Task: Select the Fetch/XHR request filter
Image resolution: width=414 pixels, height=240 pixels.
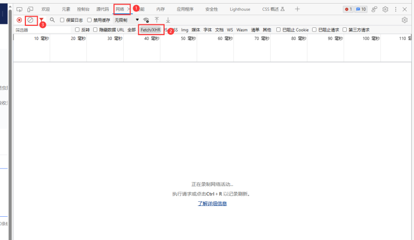Action: pos(151,30)
